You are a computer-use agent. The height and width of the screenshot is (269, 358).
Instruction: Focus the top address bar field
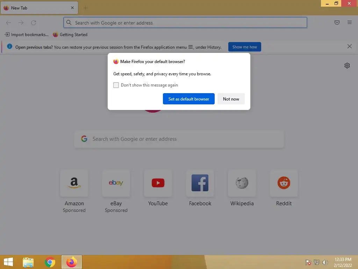[x=185, y=23]
